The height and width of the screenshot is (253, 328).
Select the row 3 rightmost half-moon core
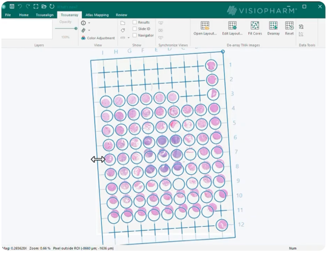[x=213, y=94]
